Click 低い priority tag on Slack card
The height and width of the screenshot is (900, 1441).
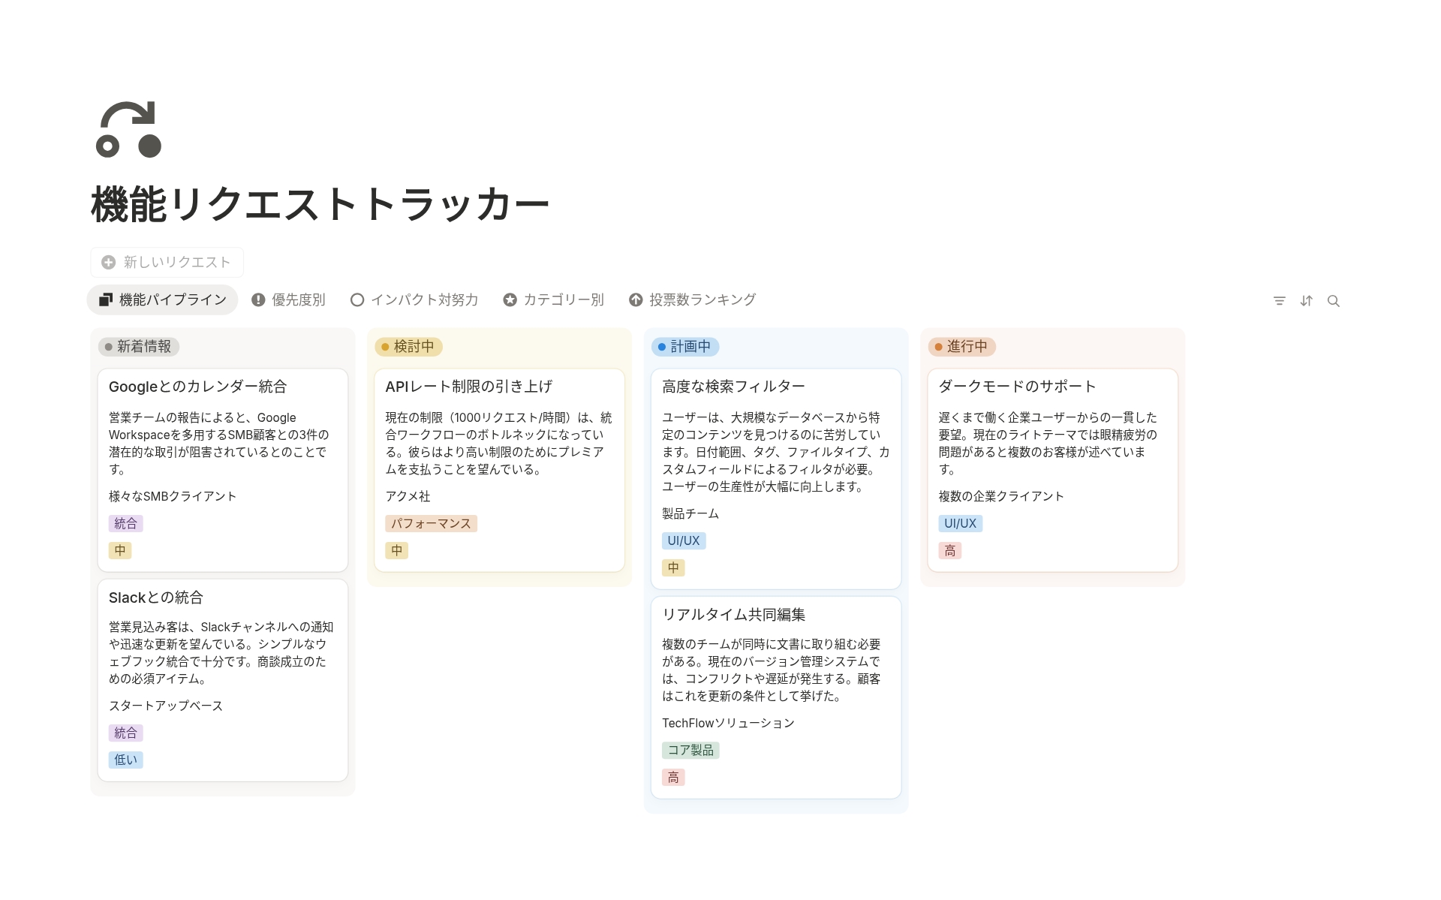click(x=126, y=760)
